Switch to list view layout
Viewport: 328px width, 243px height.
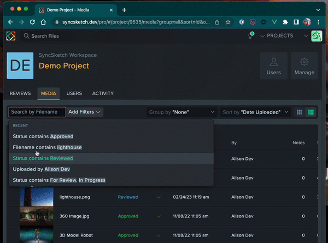pyautogui.click(x=311, y=112)
